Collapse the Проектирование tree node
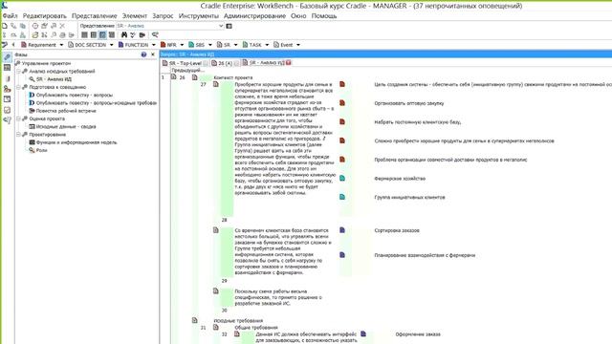This screenshot has width=612, height=344. [x=18, y=134]
